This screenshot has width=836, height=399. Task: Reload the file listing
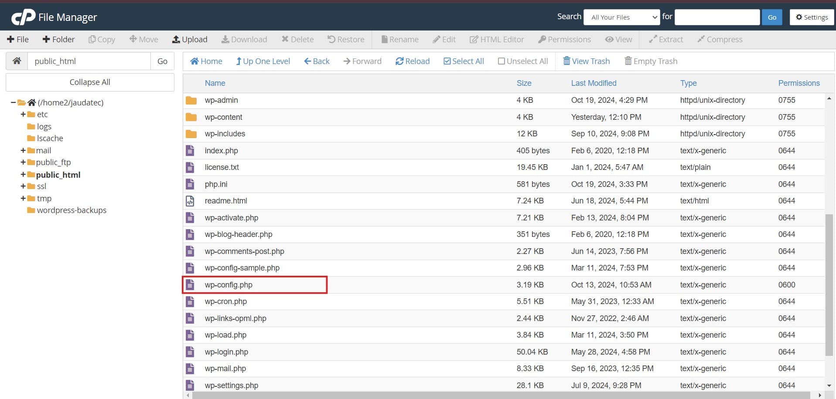click(413, 61)
